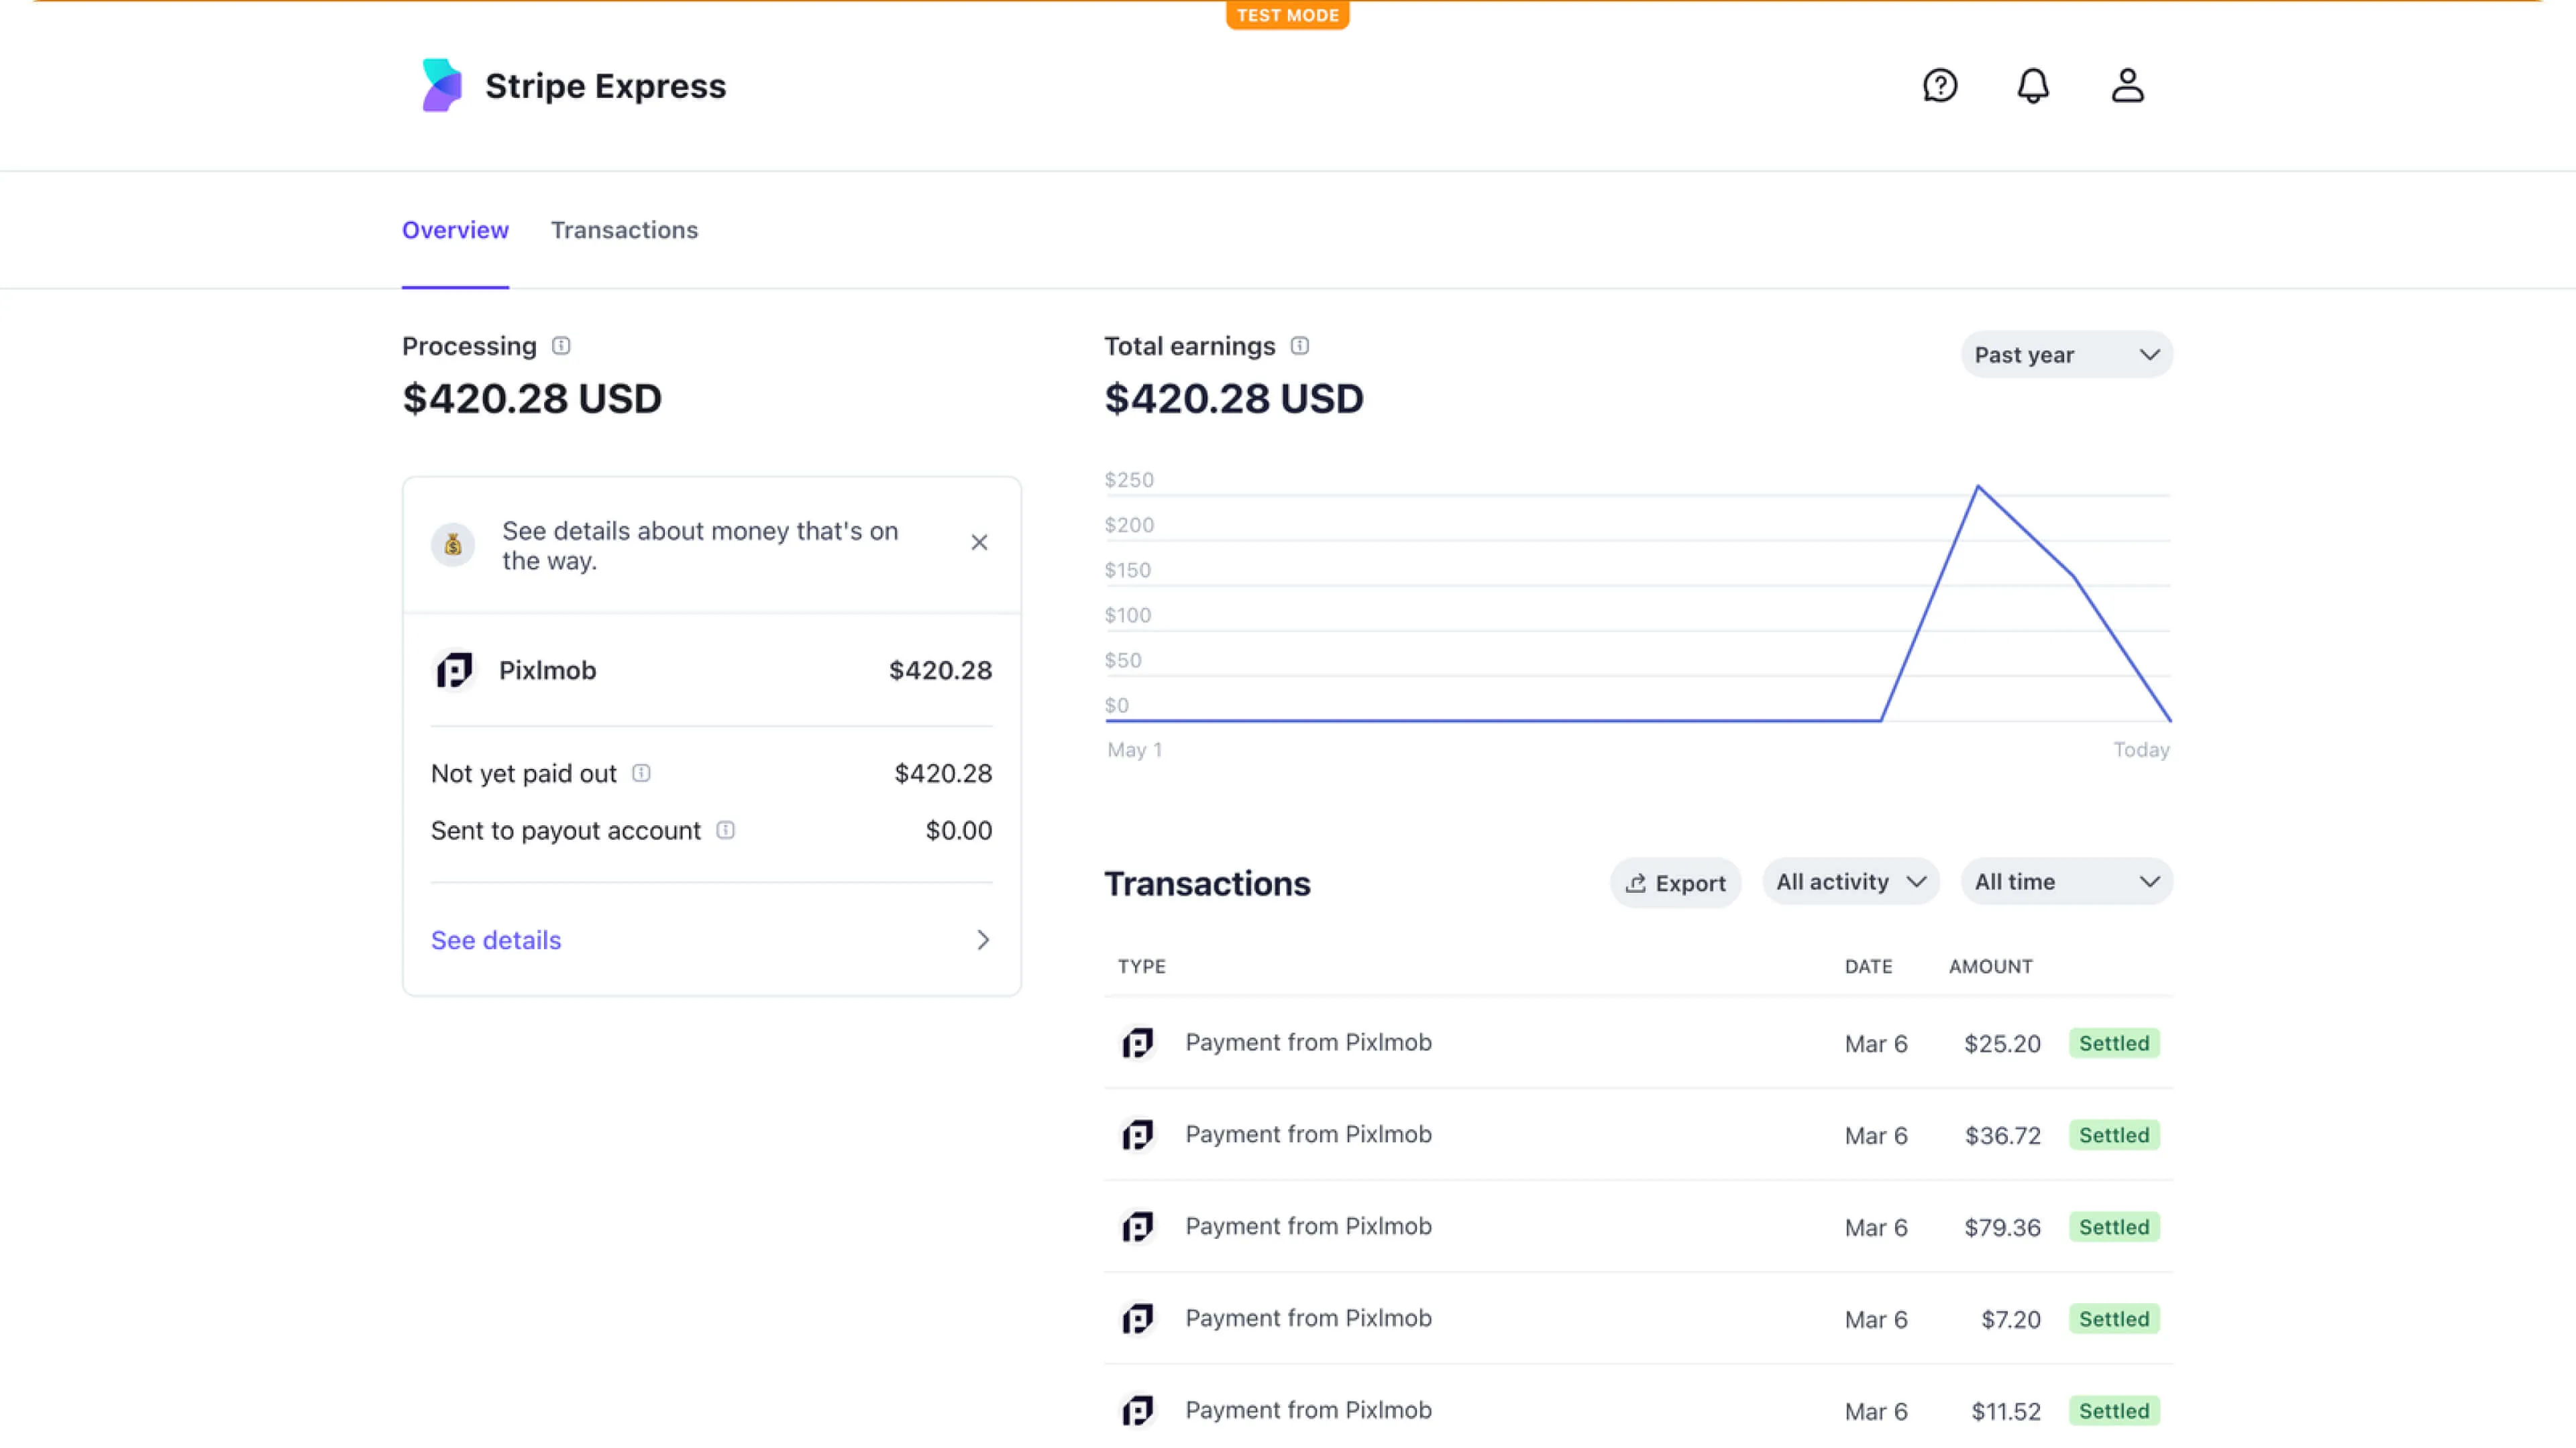Click Pixlmob icon on $7.20 payment row
This screenshot has height=1448, width=2576.
pyautogui.click(x=1138, y=1319)
